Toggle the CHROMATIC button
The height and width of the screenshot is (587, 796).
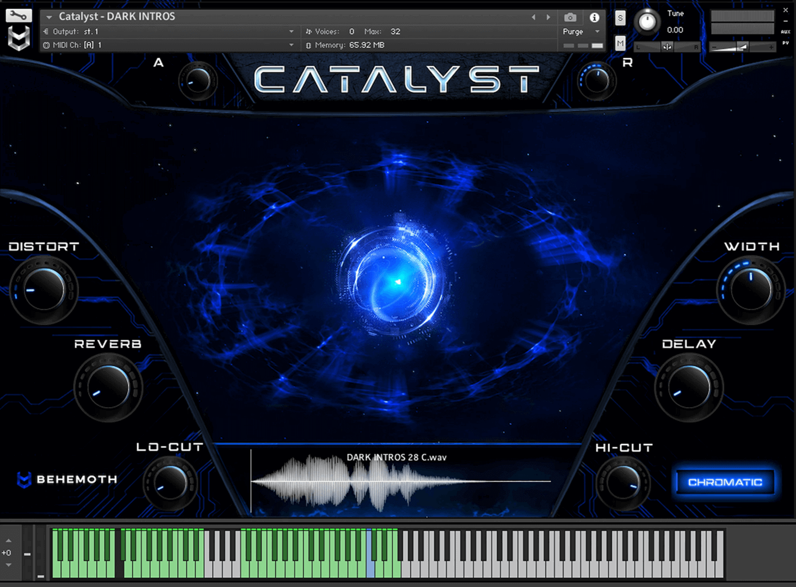(x=725, y=482)
